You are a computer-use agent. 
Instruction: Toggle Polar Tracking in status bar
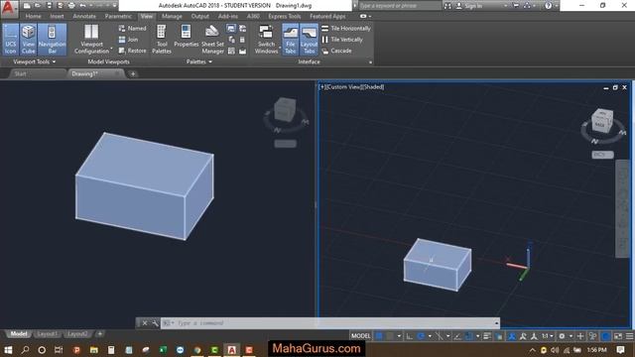click(421, 336)
